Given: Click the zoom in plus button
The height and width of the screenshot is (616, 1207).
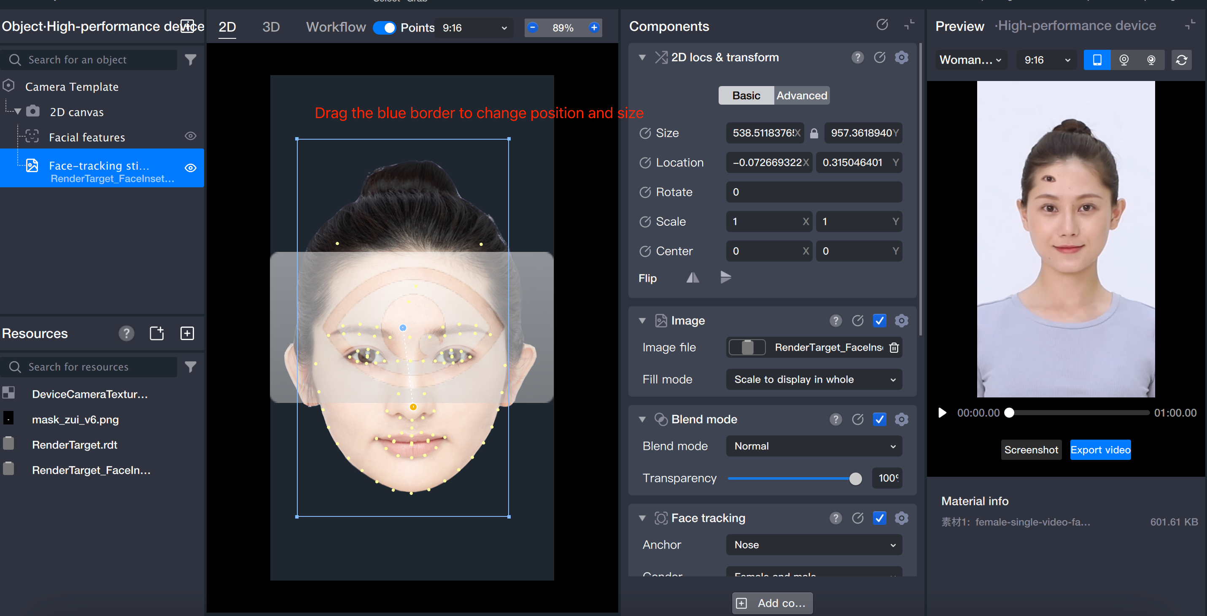Looking at the screenshot, I should click(594, 27).
